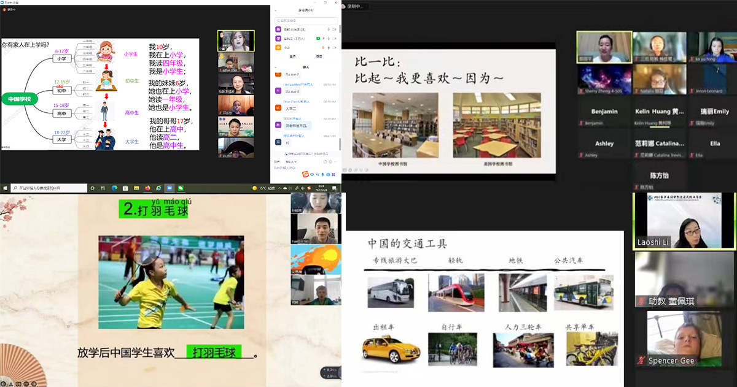Search participants in the search field
Screen dimensions: 737x387
click(x=306, y=20)
